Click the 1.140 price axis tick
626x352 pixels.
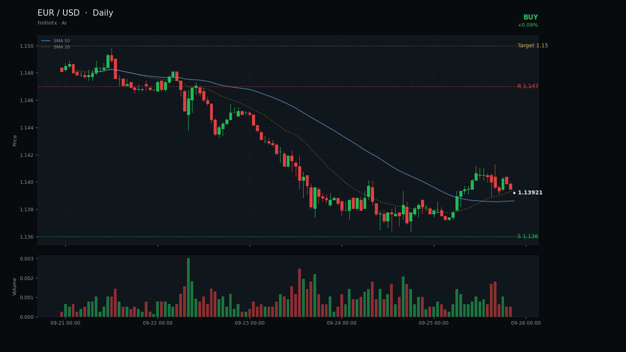pos(27,182)
